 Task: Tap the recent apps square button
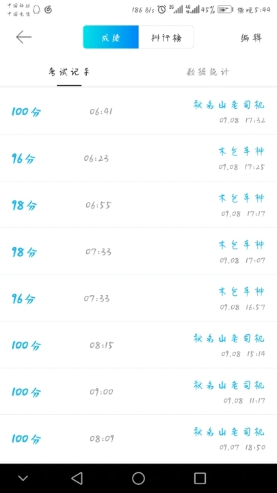click(200, 478)
